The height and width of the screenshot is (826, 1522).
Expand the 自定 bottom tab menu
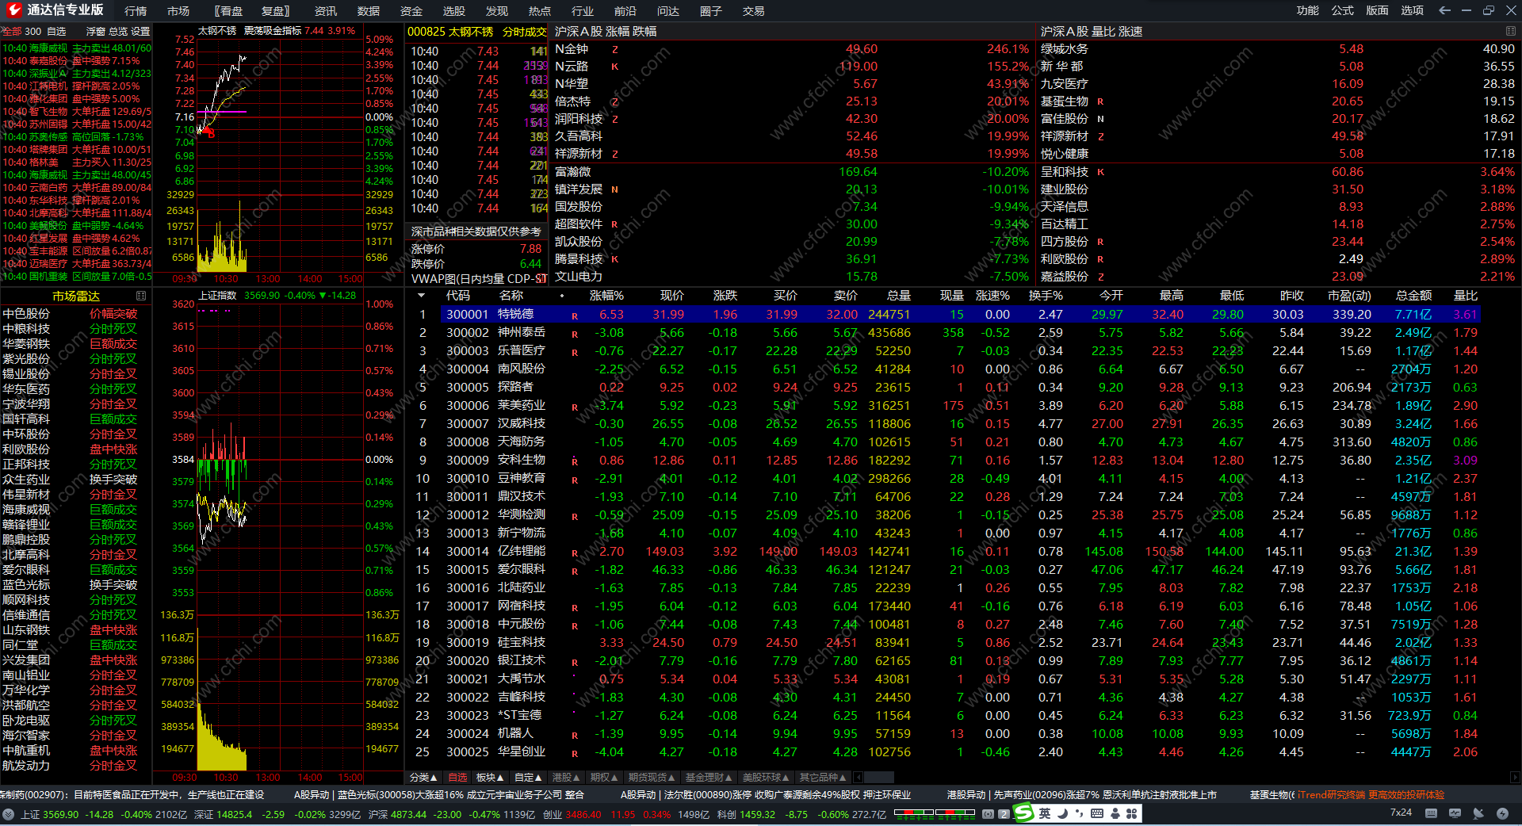coord(528,778)
